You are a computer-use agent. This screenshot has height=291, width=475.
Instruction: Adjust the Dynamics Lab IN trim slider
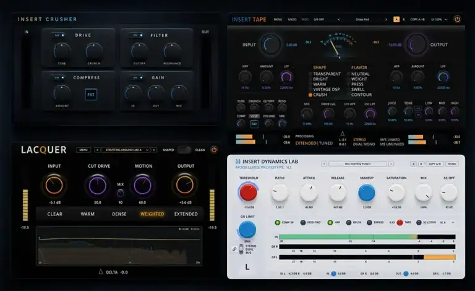pos(333,274)
